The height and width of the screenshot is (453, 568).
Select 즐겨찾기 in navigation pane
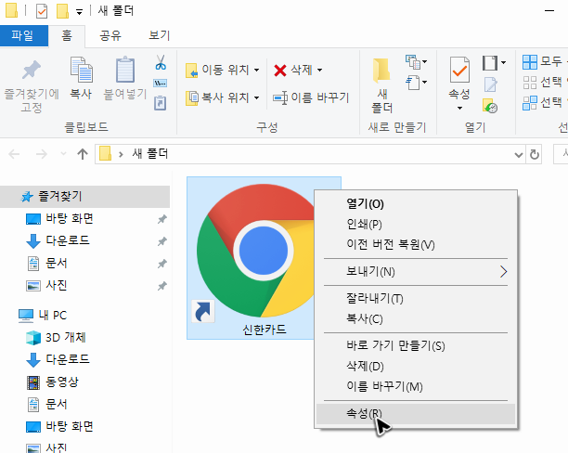[84, 197]
